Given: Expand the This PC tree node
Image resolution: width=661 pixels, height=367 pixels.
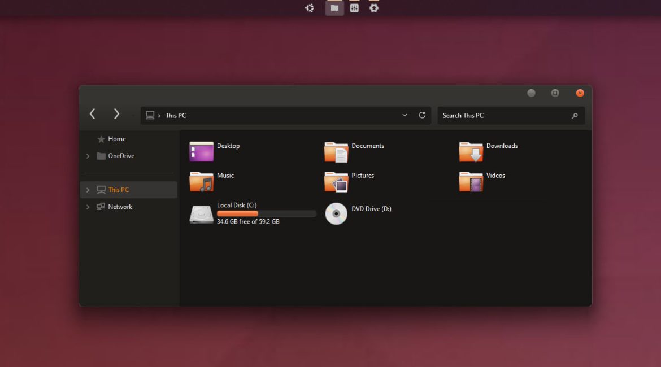Looking at the screenshot, I should click(88, 190).
